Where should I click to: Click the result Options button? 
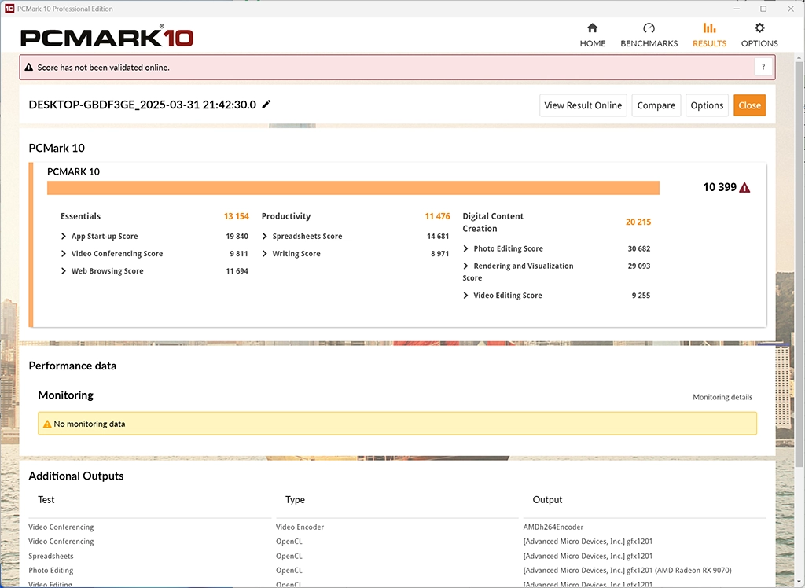pyautogui.click(x=707, y=105)
